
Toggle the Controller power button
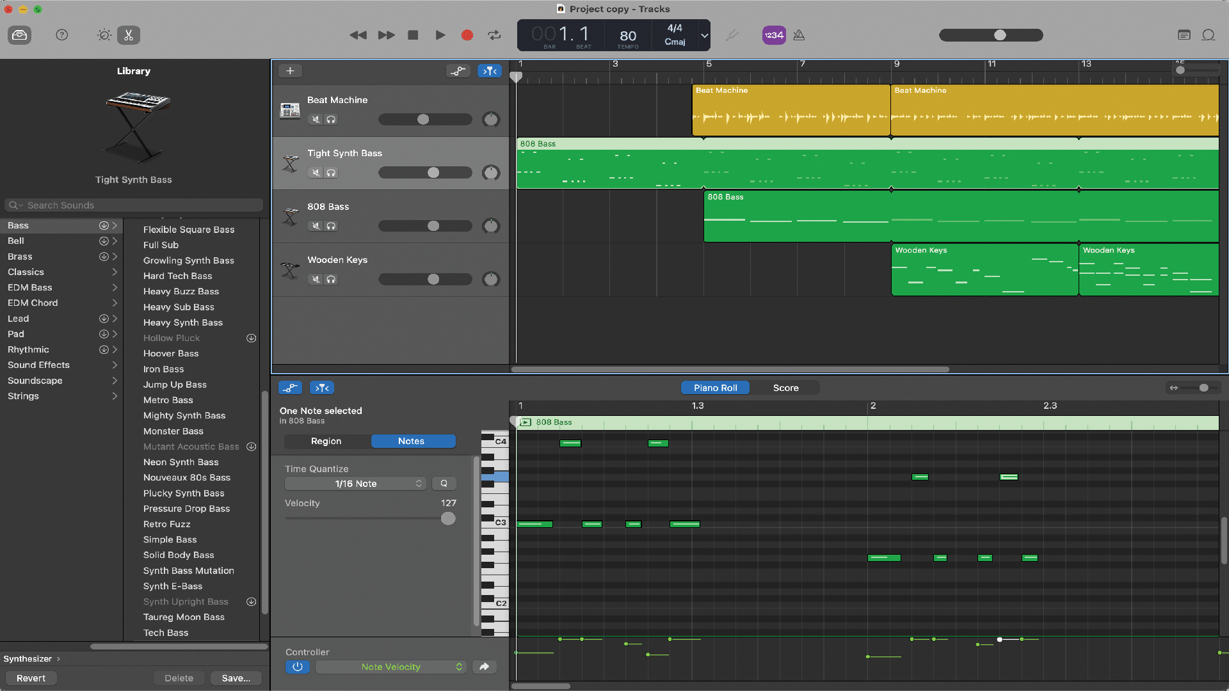click(298, 667)
